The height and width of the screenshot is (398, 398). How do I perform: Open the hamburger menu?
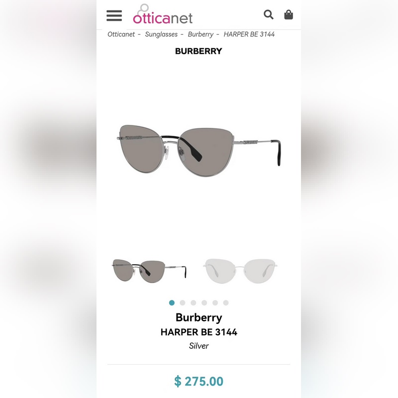click(x=114, y=15)
